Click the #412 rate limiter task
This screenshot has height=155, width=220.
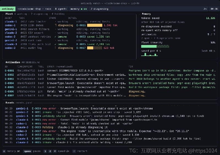tap(33, 22)
